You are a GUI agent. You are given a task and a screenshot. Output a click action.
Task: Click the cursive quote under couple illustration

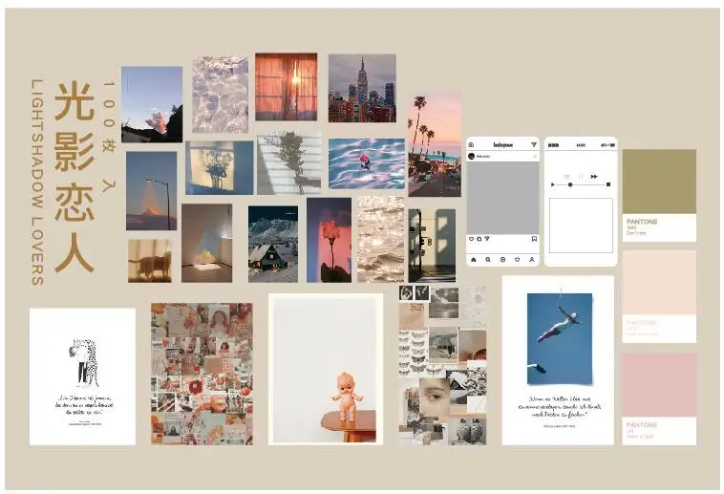point(85,405)
